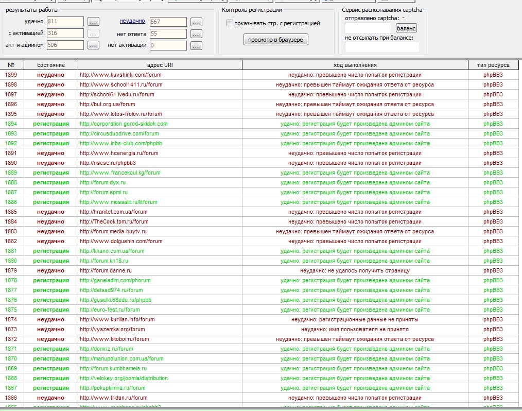Select row with http://pokupkimira.ru/forum
The height and width of the screenshot is (411, 522).
(x=259, y=388)
